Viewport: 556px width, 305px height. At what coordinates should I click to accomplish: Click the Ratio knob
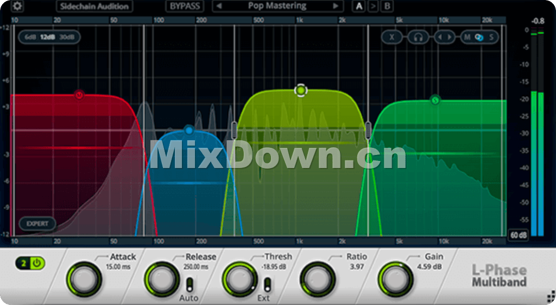(317, 279)
